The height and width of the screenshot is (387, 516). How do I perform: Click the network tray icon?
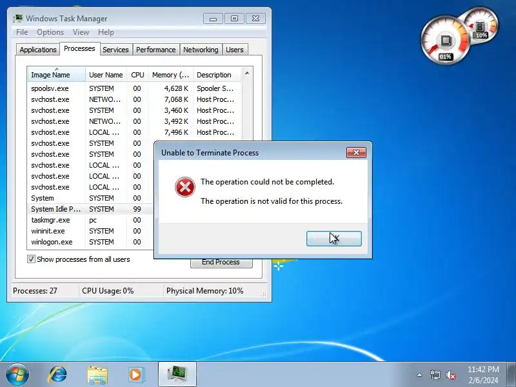pyautogui.click(x=435, y=375)
